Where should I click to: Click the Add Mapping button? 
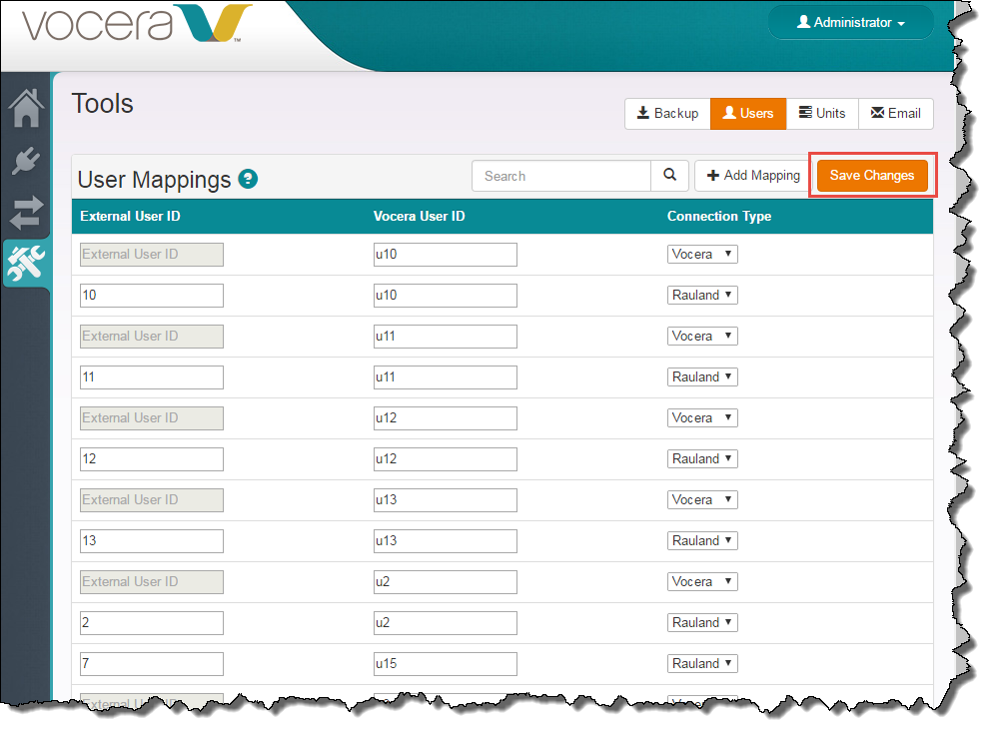tap(753, 176)
